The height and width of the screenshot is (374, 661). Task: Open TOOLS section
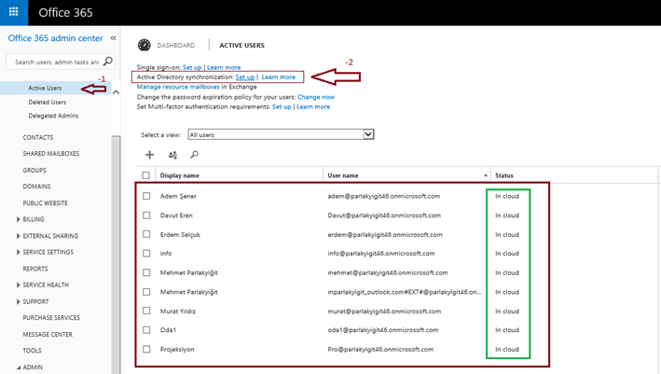pyautogui.click(x=32, y=351)
